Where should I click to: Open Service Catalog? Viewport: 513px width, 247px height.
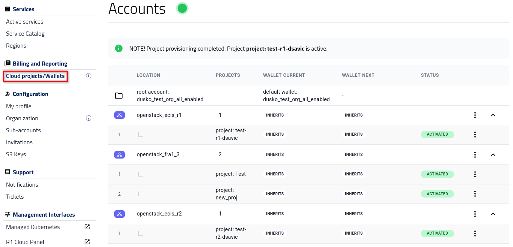tap(25, 34)
